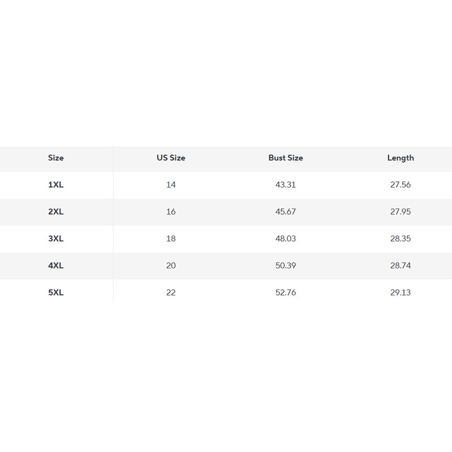The width and height of the screenshot is (452, 452).
Task: Select the 1XL size row label
Action: click(x=56, y=185)
